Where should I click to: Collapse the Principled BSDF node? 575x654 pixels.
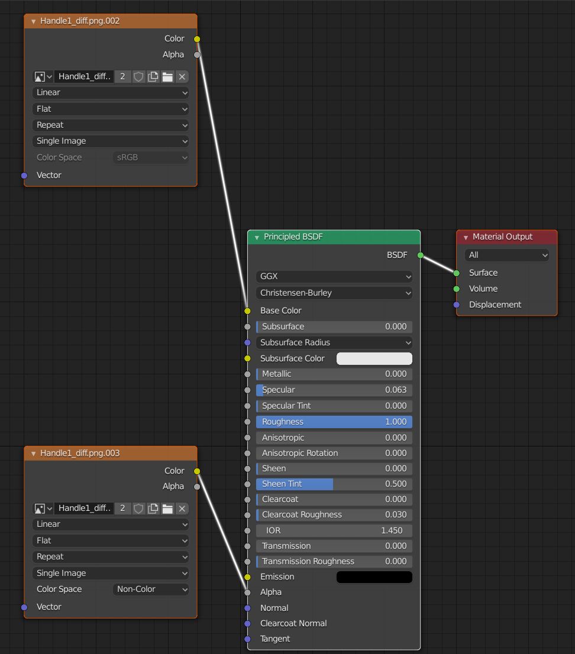coord(257,237)
